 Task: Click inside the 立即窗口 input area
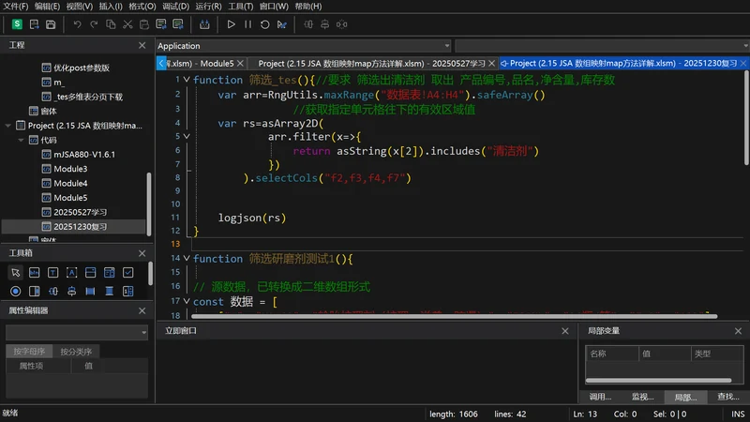click(366, 370)
